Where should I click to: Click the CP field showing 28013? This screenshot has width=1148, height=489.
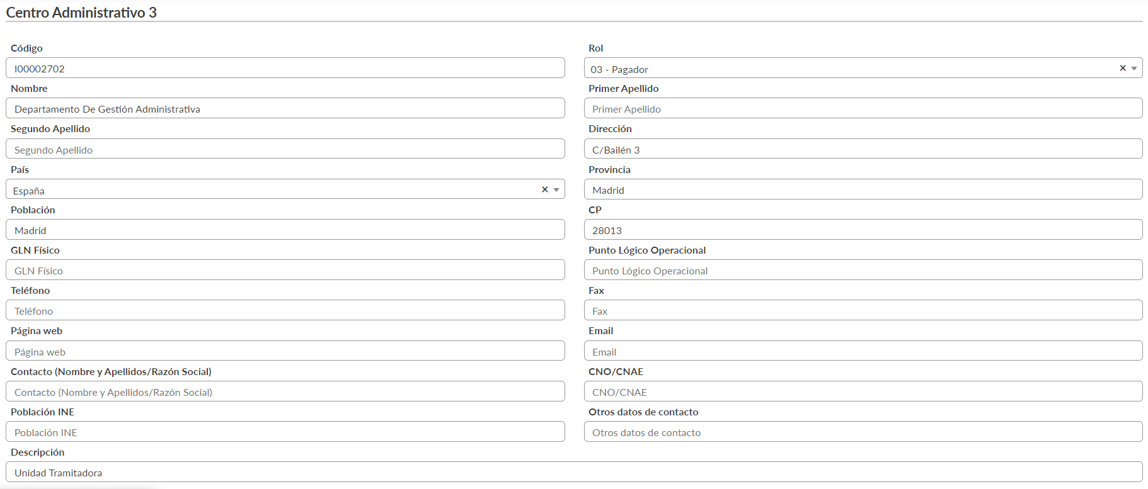click(x=863, y=230)
